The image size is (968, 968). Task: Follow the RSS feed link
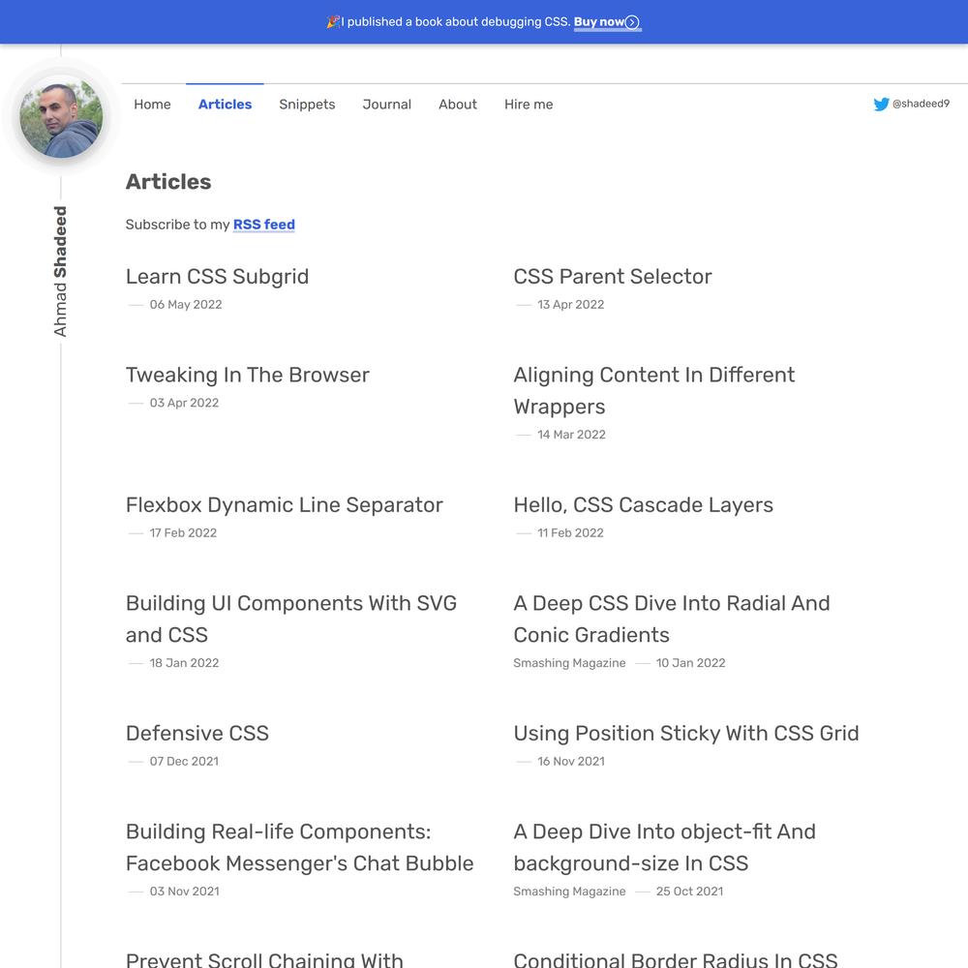tap(263, 225)
